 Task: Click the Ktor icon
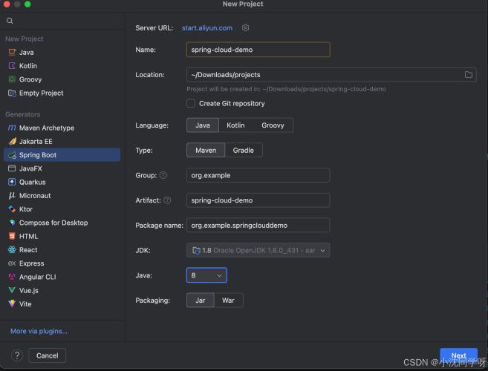point(12,209)
